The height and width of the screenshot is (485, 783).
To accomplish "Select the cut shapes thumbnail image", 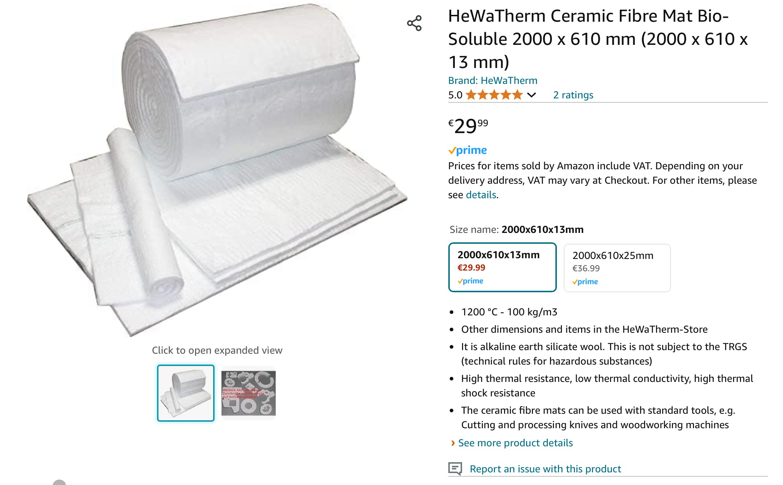I will click(x=249, y=393).
